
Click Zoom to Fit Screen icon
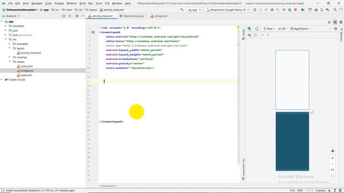tap(333, 176)
